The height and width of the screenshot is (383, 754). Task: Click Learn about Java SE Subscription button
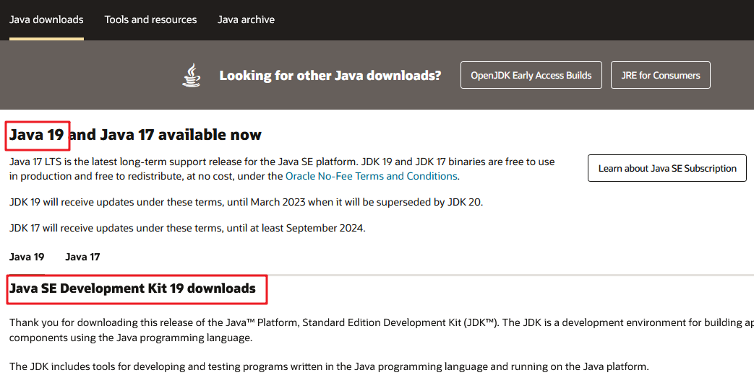667,168
